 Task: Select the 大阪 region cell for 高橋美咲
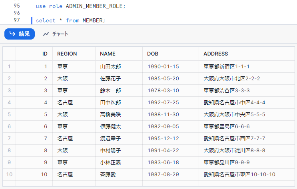74,114
